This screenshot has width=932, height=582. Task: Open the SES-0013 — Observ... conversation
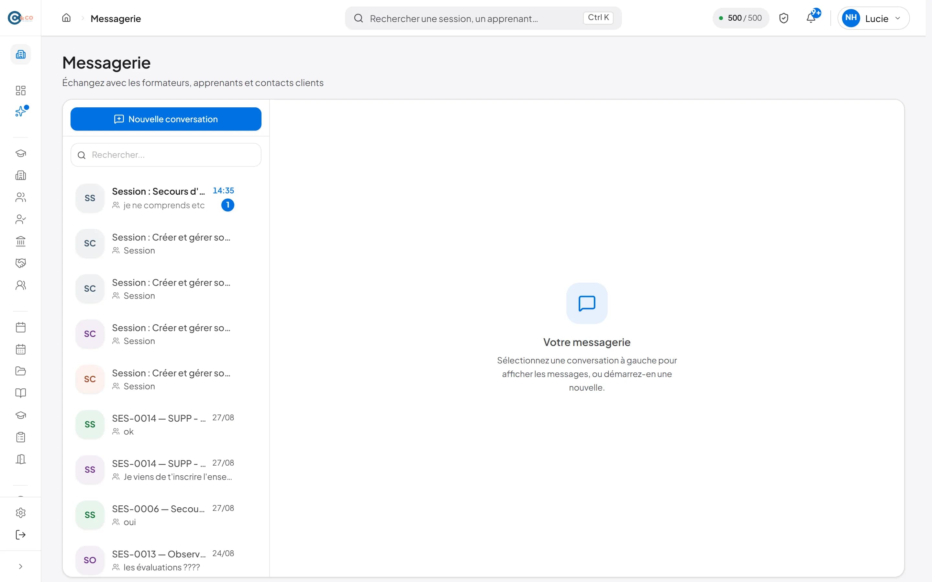[166, 560]
